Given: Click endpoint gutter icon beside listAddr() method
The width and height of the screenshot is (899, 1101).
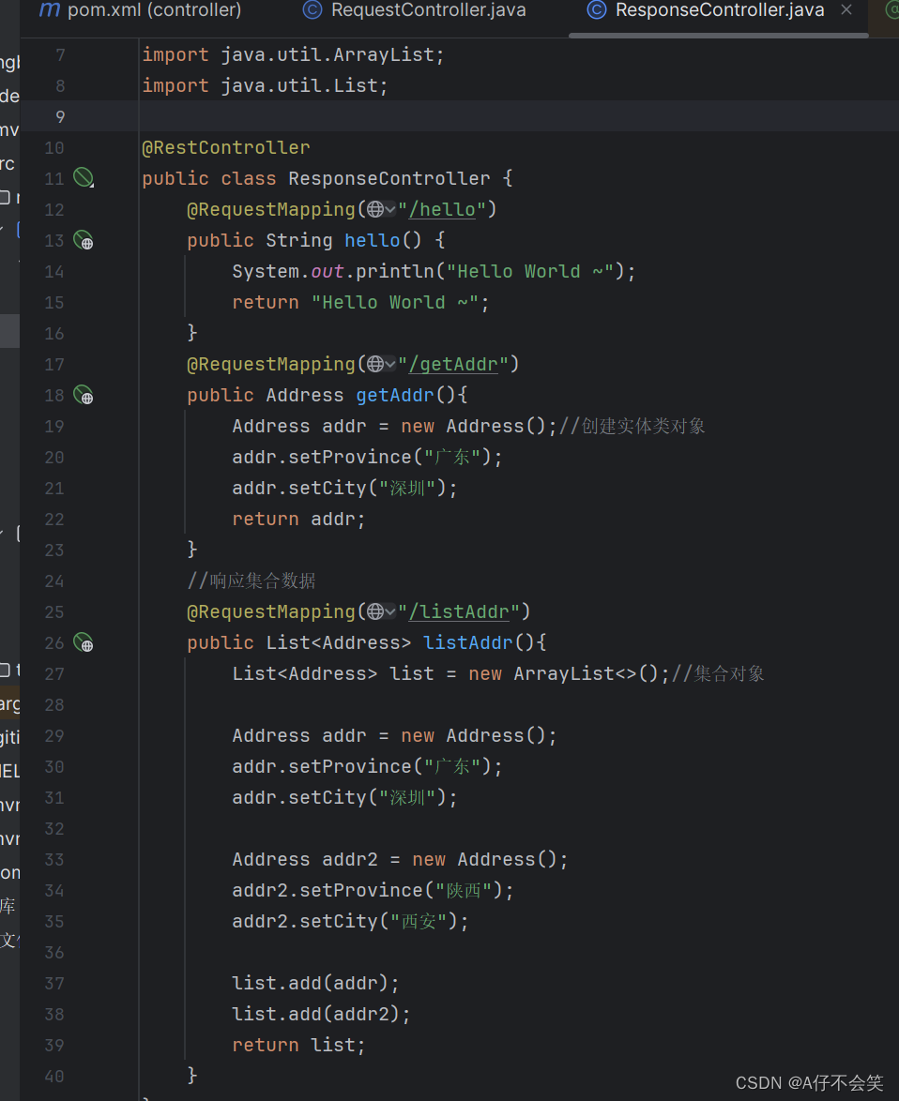Looking at the screenshot, I should click(x=84, y=642).
